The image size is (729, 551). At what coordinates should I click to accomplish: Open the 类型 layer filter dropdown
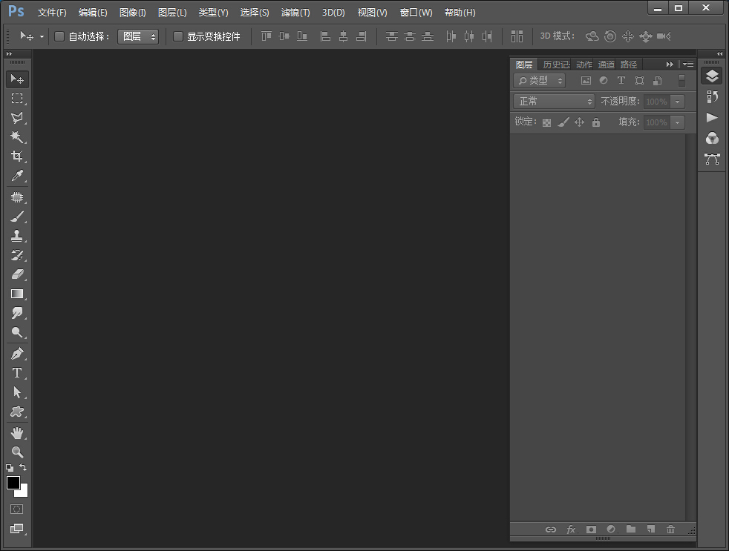tap(540, 81)
